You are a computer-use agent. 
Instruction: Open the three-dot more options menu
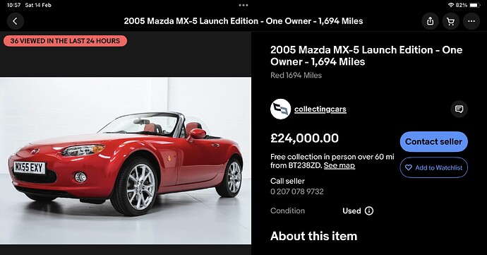(471, 21)
